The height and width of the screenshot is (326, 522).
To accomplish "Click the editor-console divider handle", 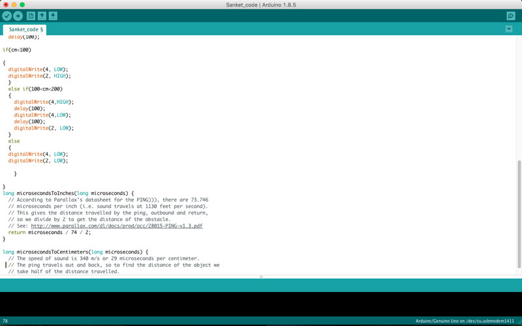I will [261, 276].
